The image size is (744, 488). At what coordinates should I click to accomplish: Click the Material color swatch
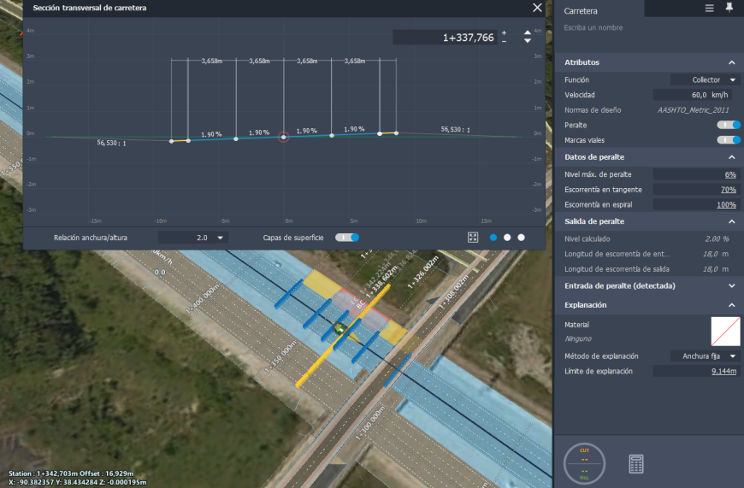[725, 332]
